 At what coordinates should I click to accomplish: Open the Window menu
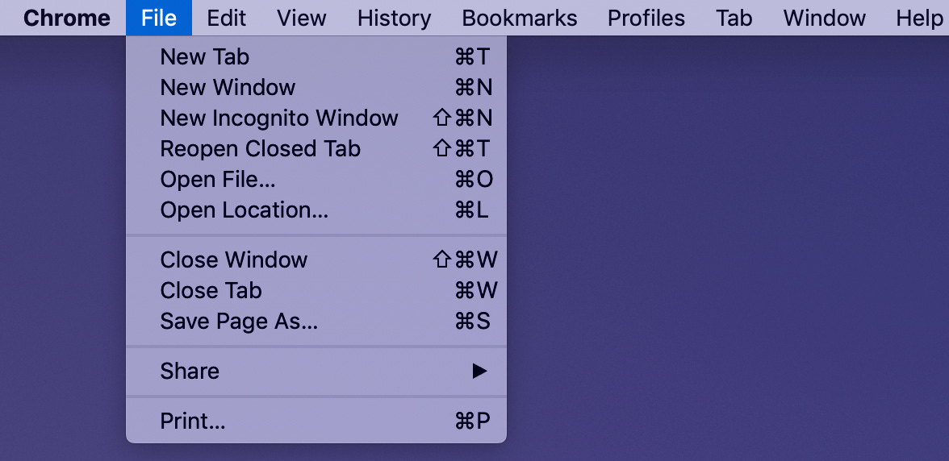[825, 18]
